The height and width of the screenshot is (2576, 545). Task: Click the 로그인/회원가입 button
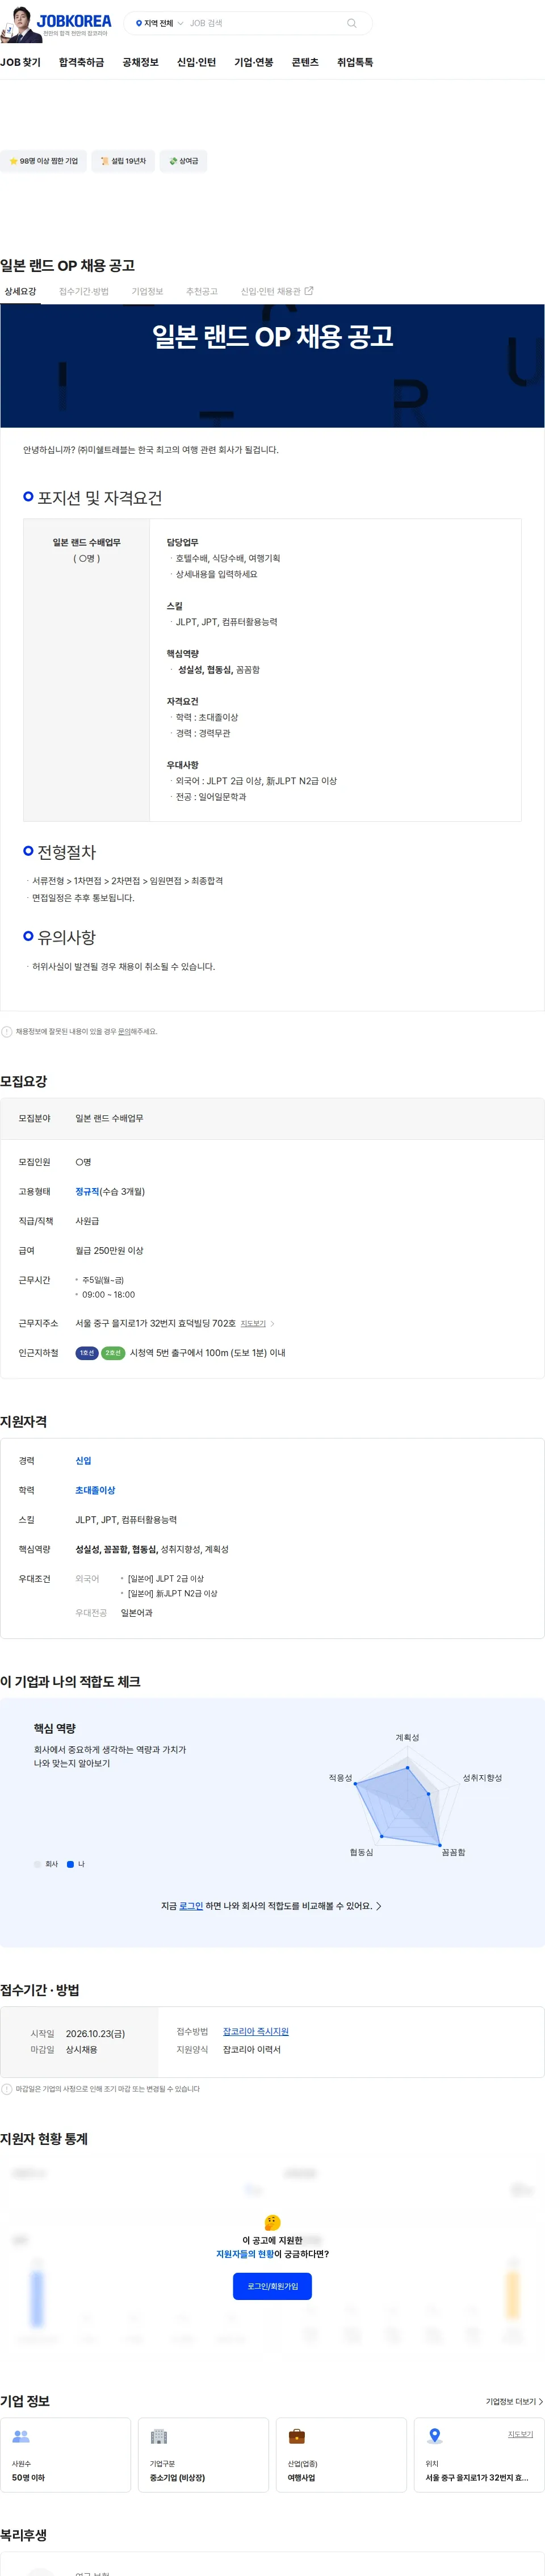click(x=272, y=2285)
